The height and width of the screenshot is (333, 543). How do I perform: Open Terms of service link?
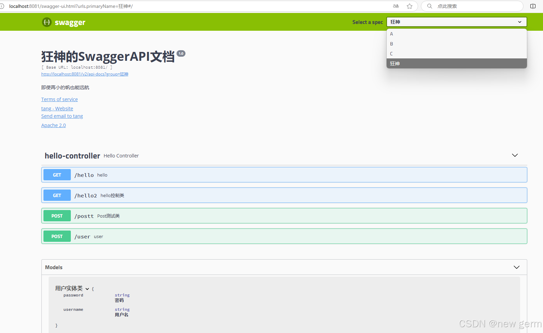click(60, 99)
